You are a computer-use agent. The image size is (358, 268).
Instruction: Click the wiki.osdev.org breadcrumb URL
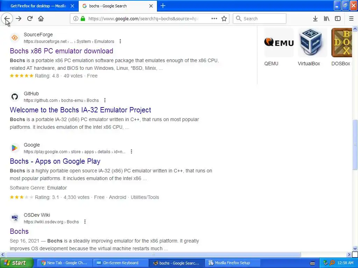tap(51, 222)
